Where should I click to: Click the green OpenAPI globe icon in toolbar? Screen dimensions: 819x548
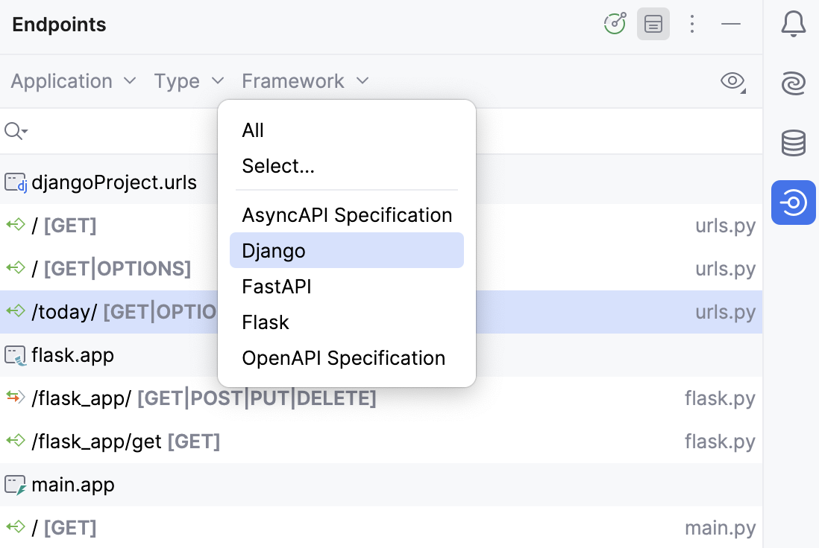pos(614,24)
